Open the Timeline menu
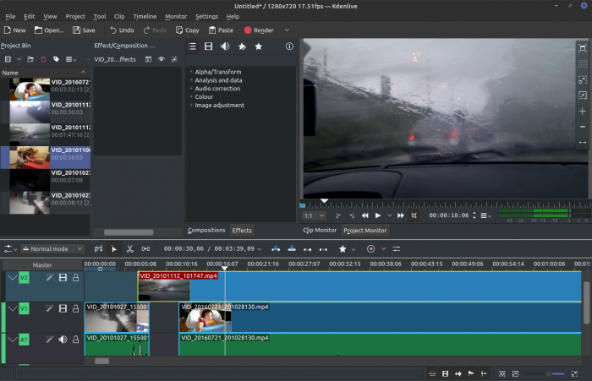Image resolution: width=592 pixels, height=381 pixels. [x=145, y=16]
